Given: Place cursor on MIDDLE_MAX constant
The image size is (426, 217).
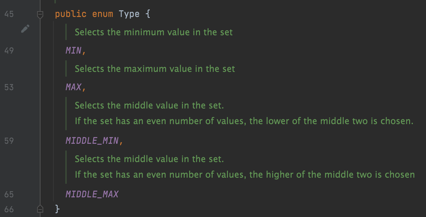Looking at the screenshot, I should pos(92,194).
